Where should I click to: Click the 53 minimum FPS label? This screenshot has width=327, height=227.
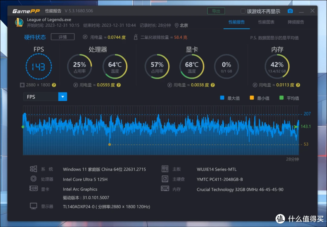point(306,144)
